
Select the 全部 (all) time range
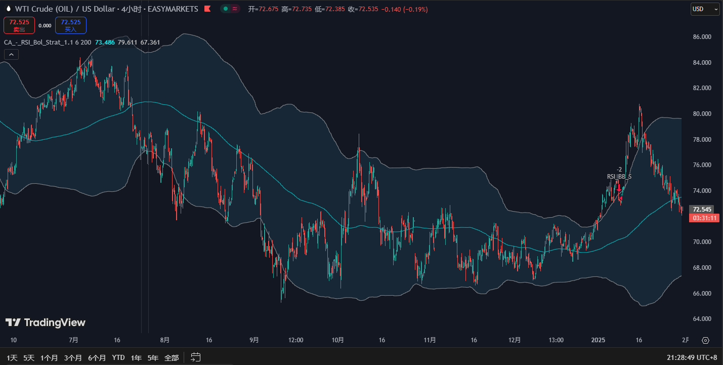click(172, 358)
